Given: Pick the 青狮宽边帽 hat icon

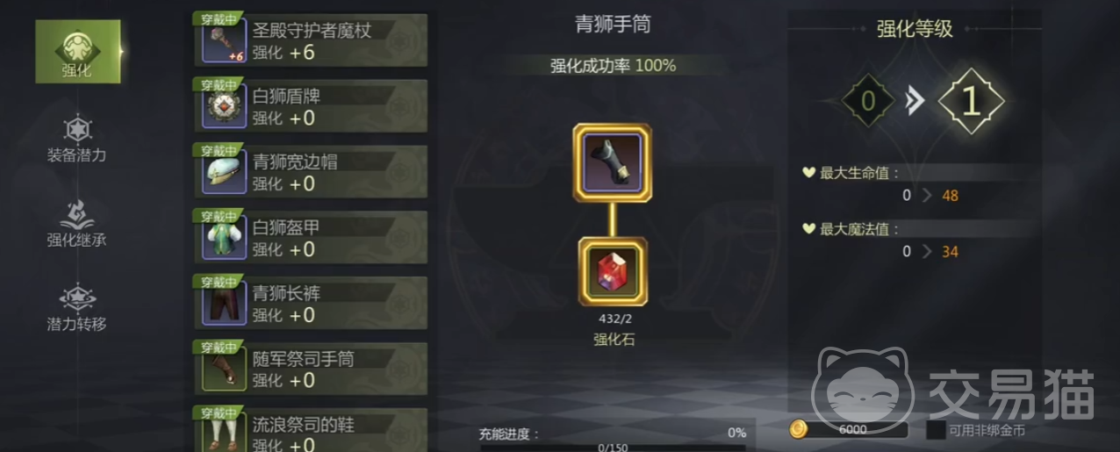Looking at the screenshot, I should pyautogui.click(x=224, y=173).
